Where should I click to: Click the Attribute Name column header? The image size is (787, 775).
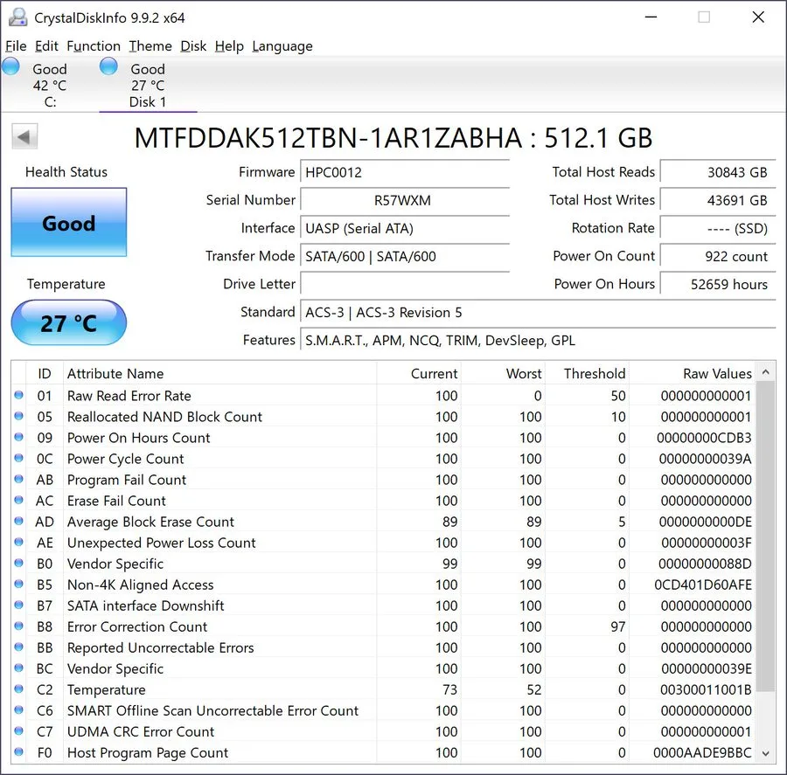pyautogui.click(x=219, y=373)
